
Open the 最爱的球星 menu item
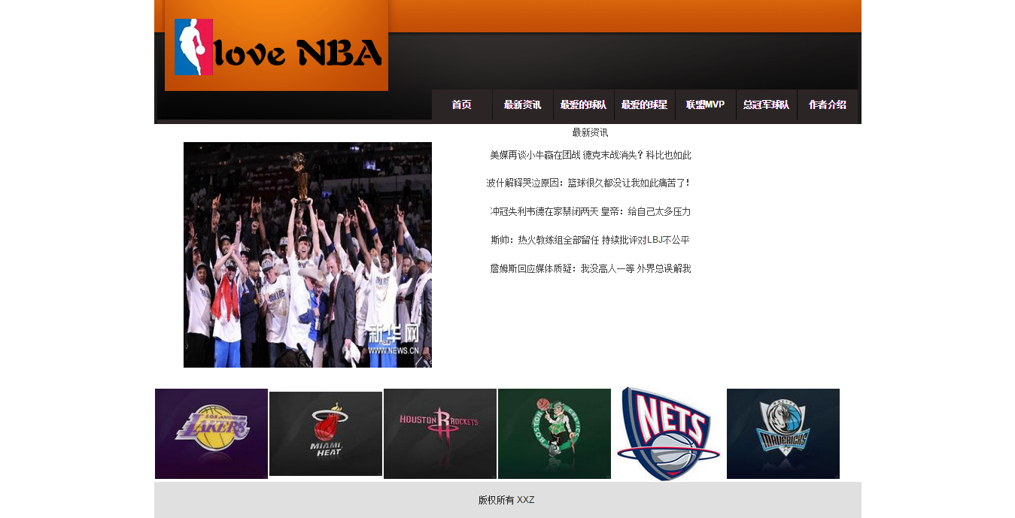(644, 105)
